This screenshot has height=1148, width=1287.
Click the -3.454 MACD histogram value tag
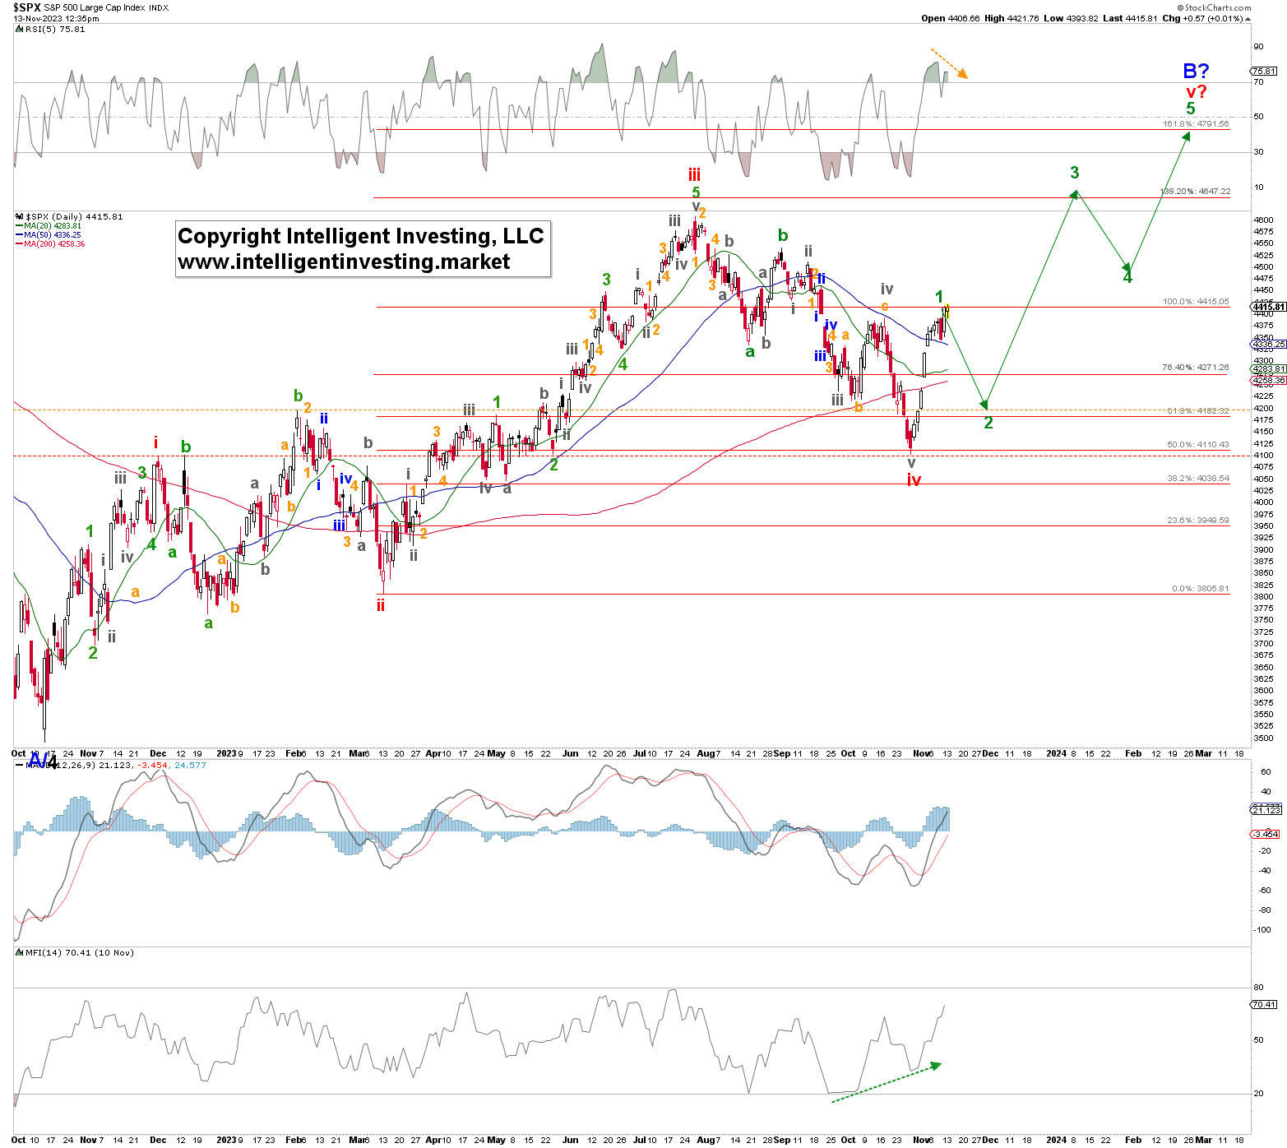tap(1266, 834)
